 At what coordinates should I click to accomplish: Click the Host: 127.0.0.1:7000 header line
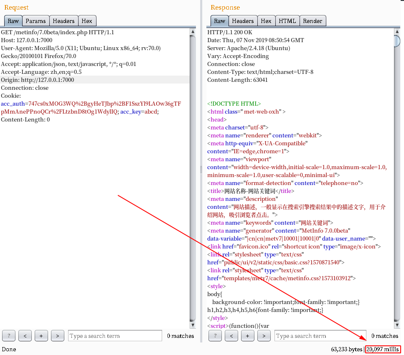coord(27,40)
